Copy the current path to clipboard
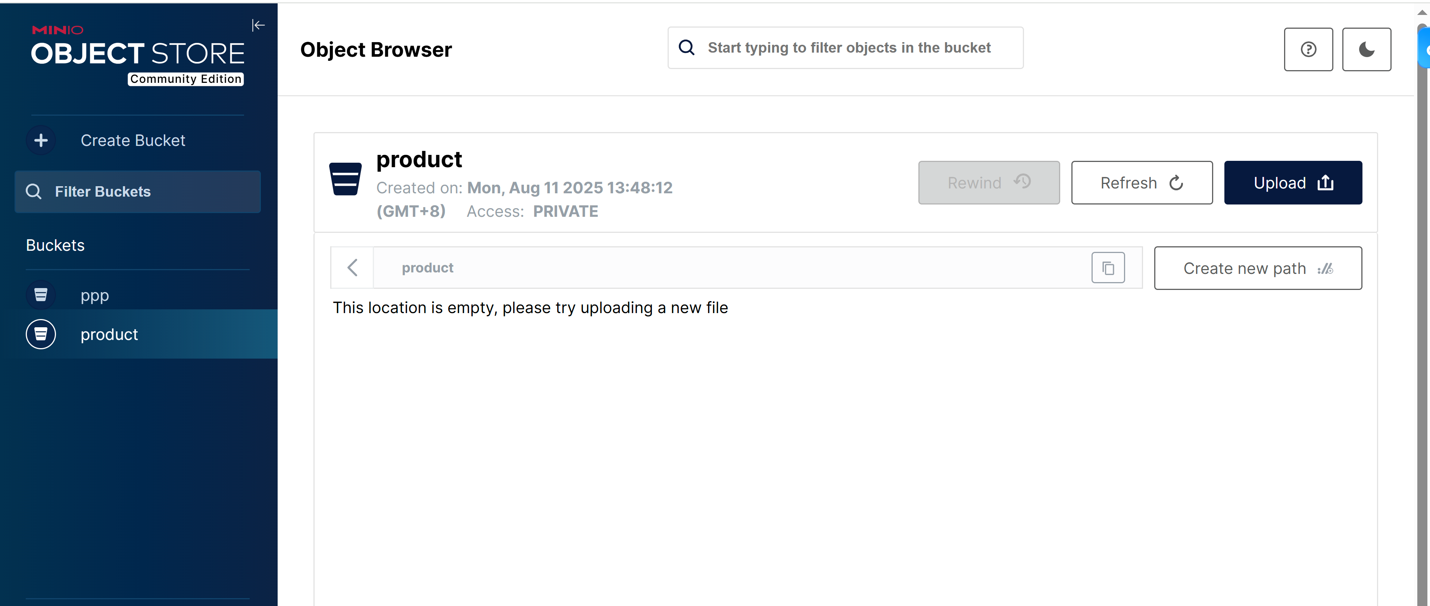The width and height of the screenshot is (1430, 606). (1108, 268)
